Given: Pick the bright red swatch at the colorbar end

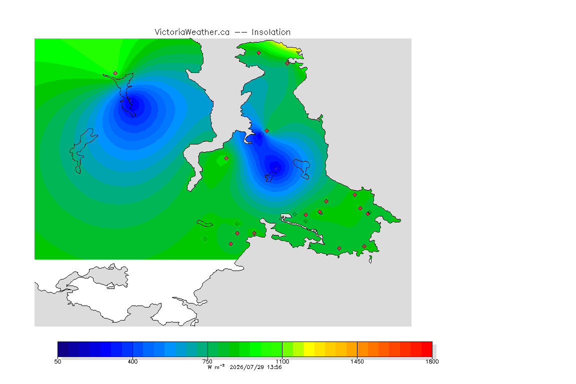Looking at the screenshot, I should [x=427, y=349].
